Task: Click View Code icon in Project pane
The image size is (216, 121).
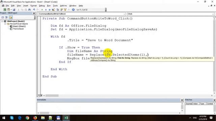Action: point(3,17)
